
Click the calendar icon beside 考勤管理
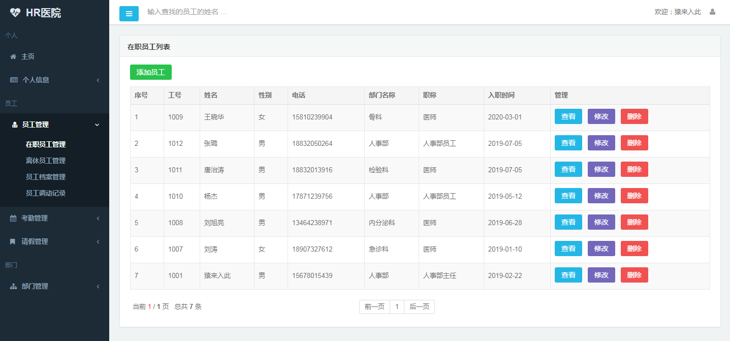(13, 218)
